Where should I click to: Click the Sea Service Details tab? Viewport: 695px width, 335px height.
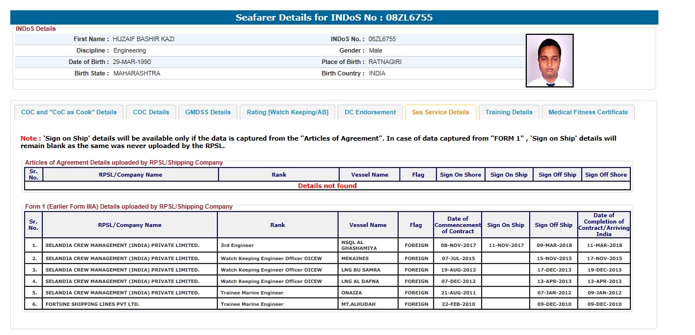(x=440, y=112)
